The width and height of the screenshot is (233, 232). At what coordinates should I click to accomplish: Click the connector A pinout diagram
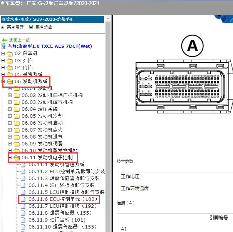pos(184,87)
